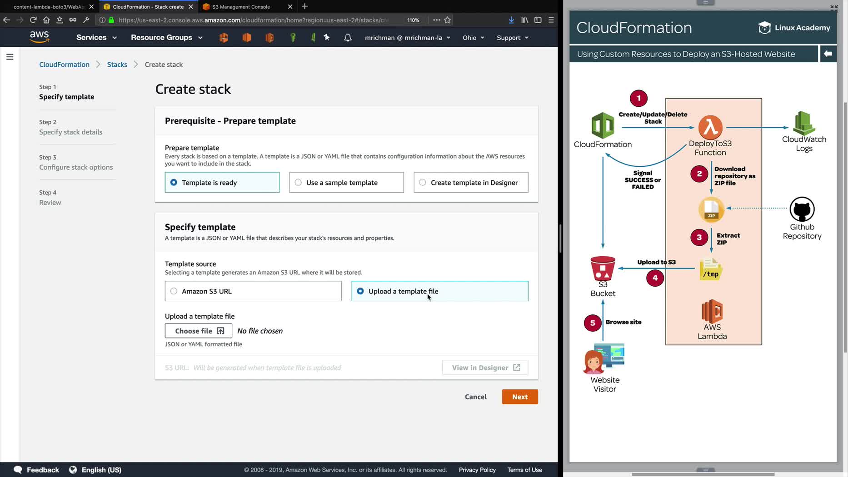848x477 pixels.
Task: Open the hamburger side navigation menu
Action: (x=10, y=57)
